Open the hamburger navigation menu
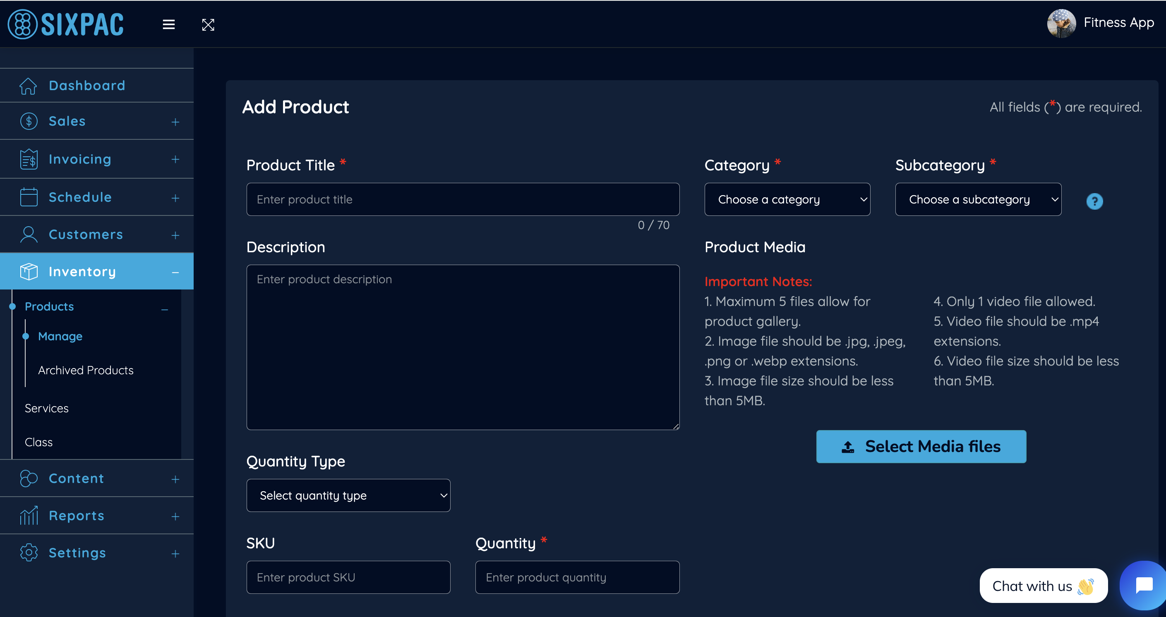The height and width of the screenshot is (617, 1166). tap(168, 24)
